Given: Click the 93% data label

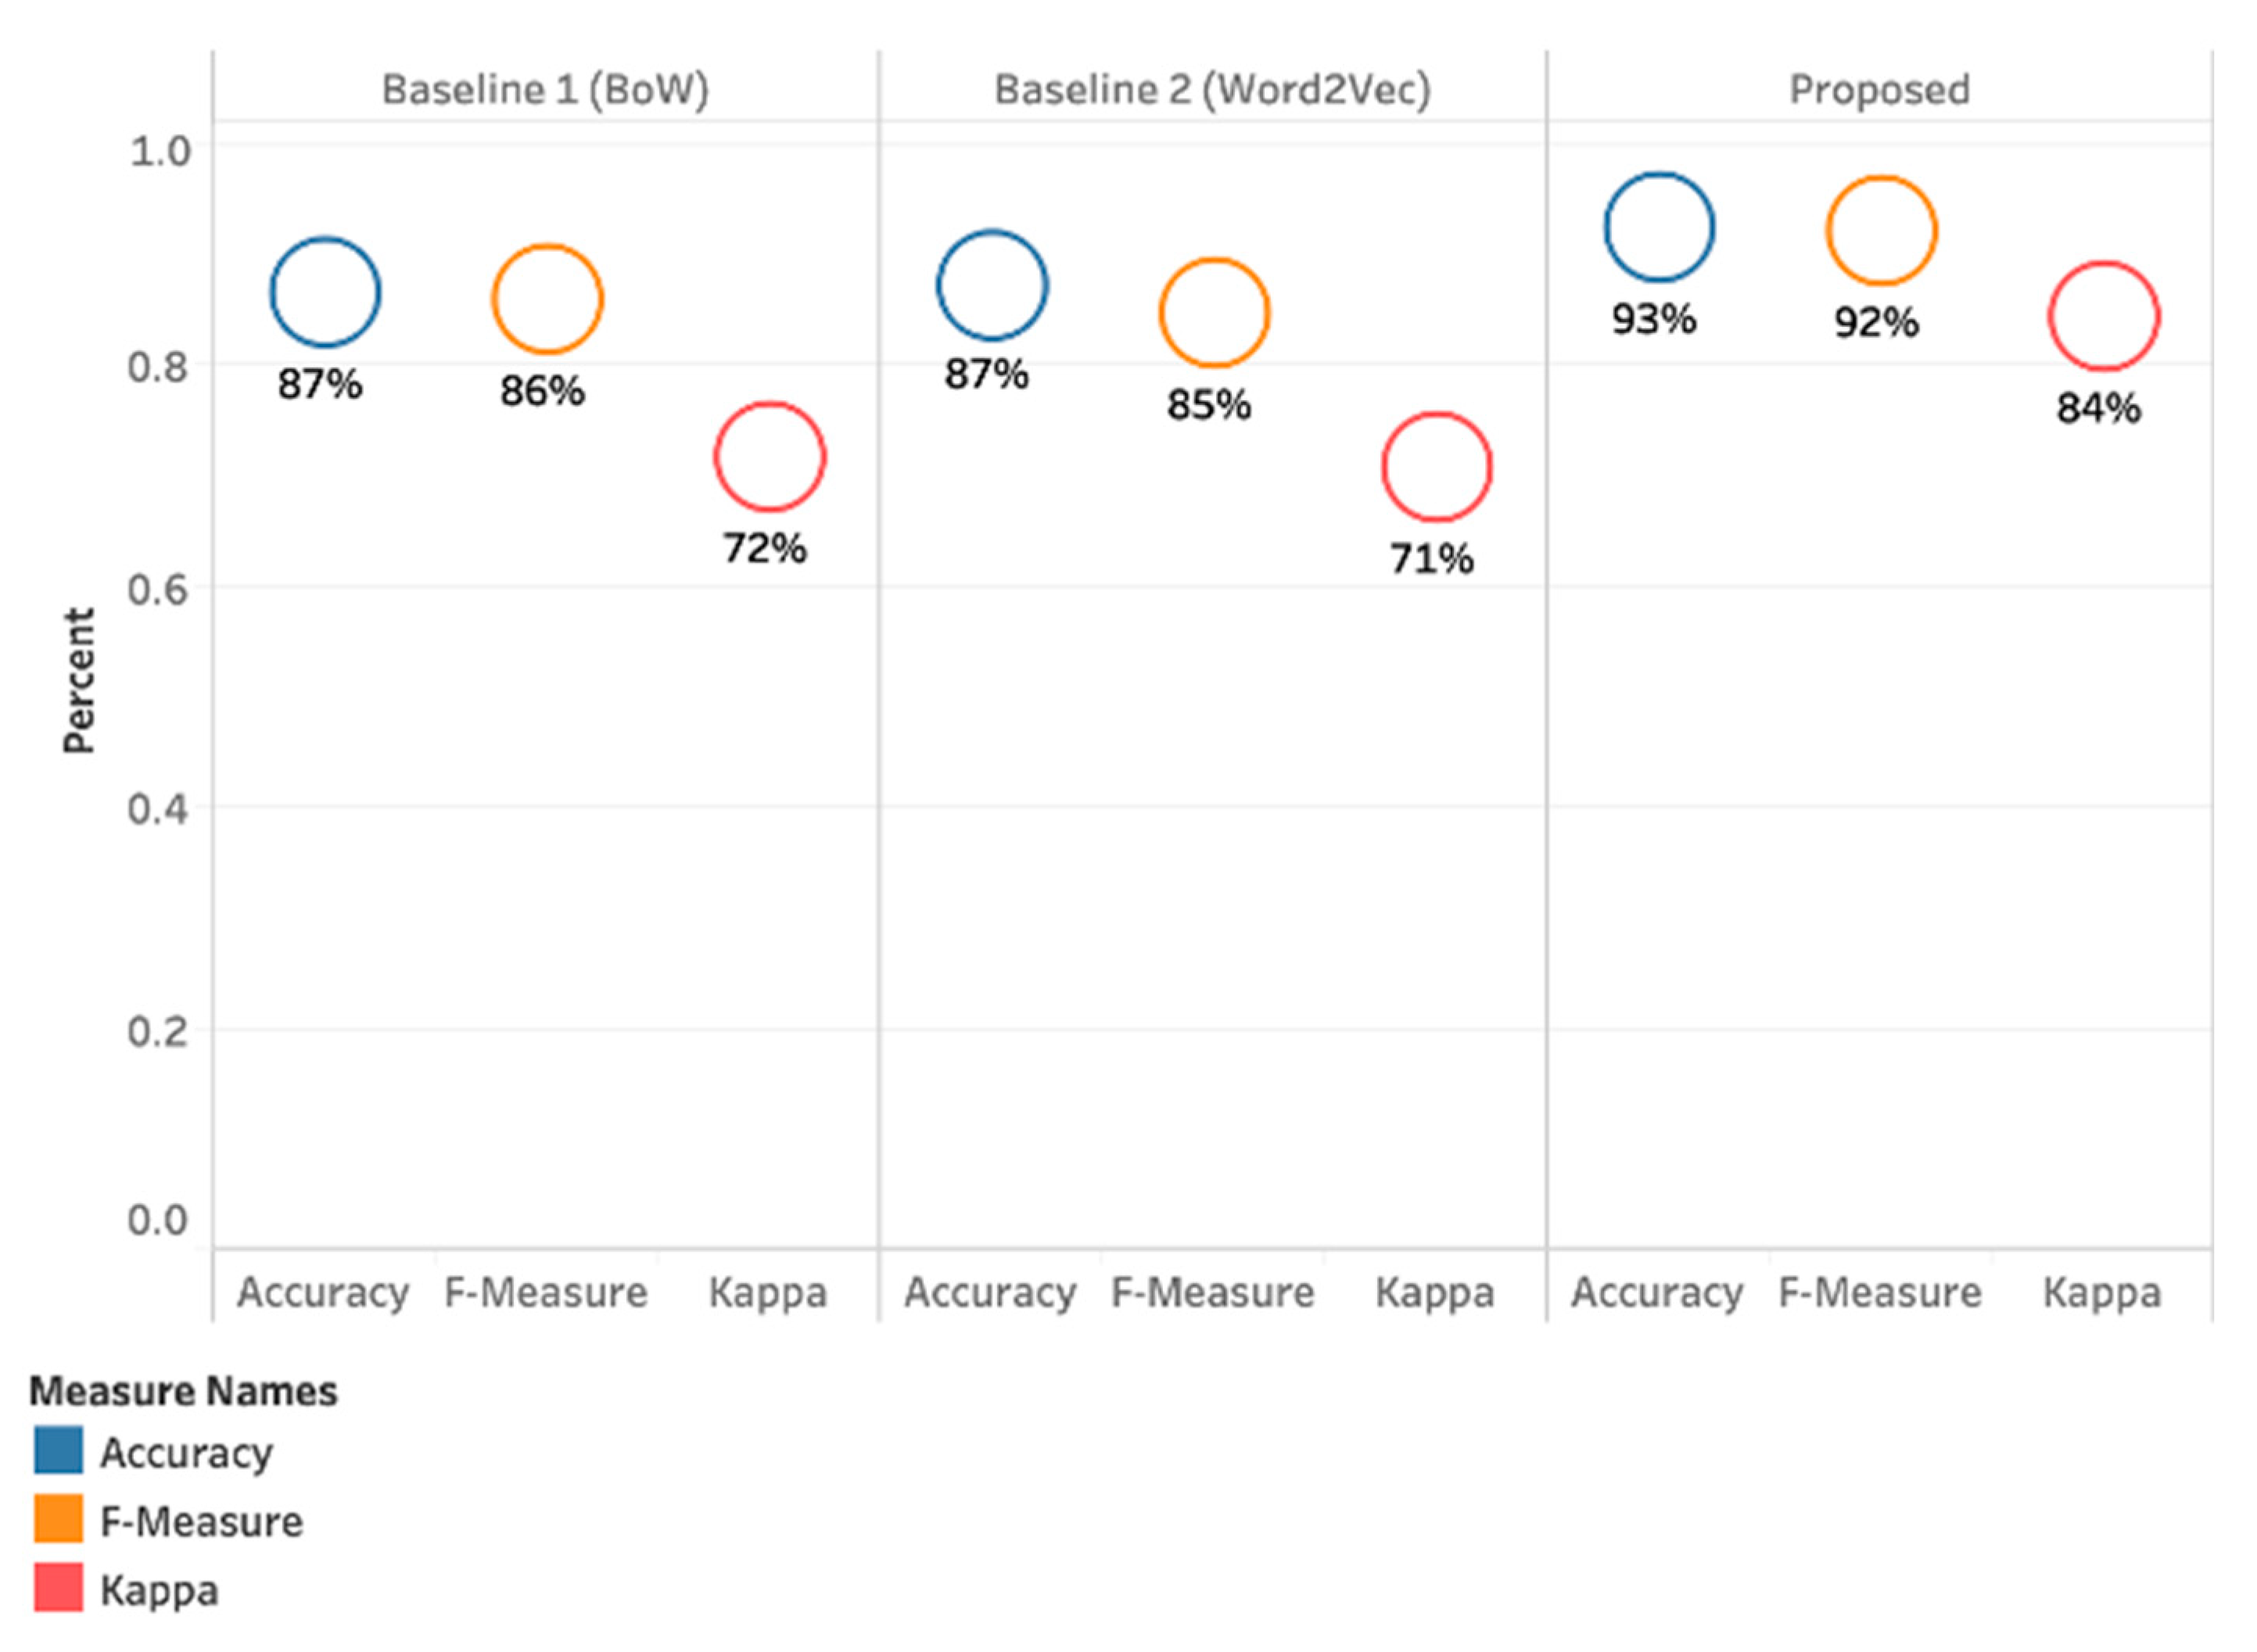Looking at the screenshot, I should (1654, 319).
